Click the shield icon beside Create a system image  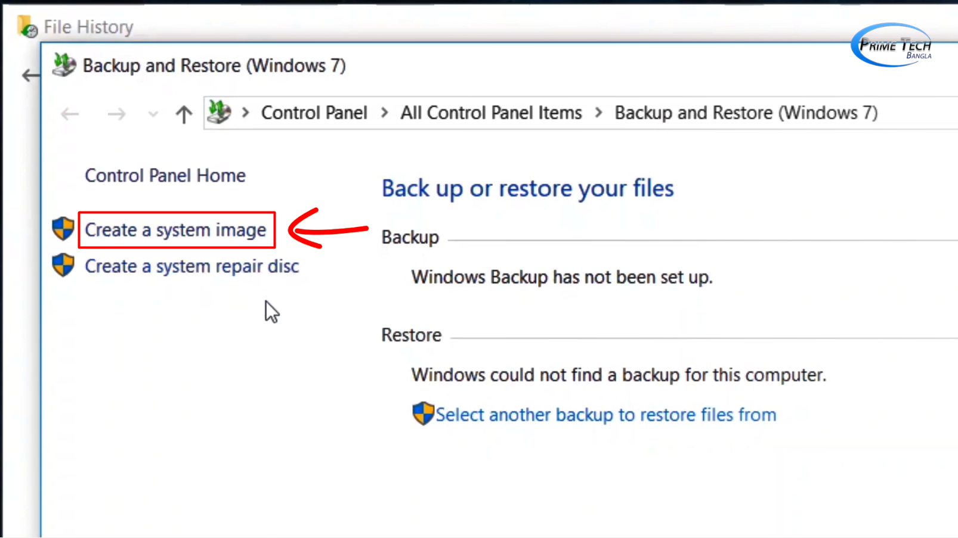(63, 229)
